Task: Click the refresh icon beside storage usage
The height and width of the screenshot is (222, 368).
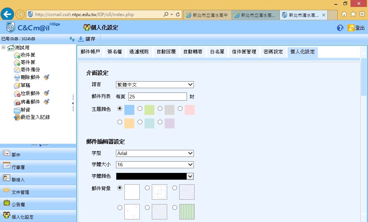Action: click(72, 39)
